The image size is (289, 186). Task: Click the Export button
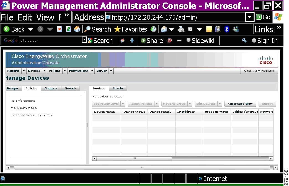click(267, 104)
